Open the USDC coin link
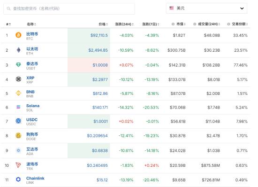The width and height of the screenshot is (258, 187). 32,120
